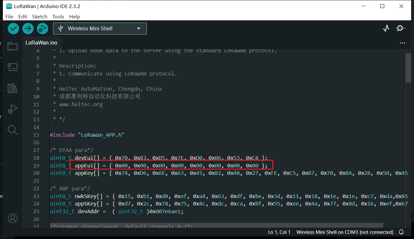
Task: Open the Sketch menu
Action: 39,16
